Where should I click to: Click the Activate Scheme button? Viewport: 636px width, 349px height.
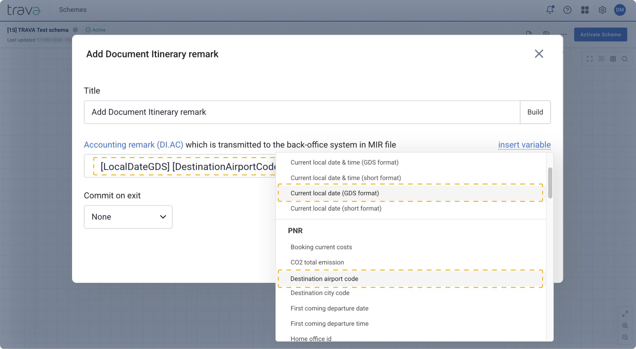click(601, 34)
